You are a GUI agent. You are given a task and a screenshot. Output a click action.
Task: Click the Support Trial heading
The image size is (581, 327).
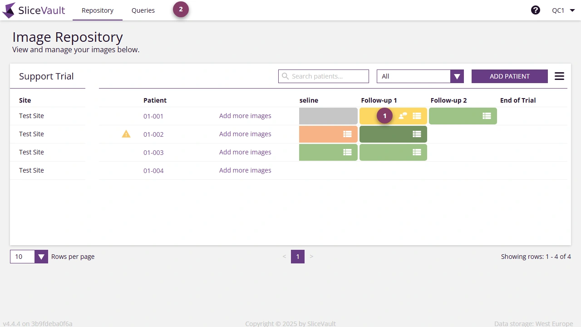46,76
